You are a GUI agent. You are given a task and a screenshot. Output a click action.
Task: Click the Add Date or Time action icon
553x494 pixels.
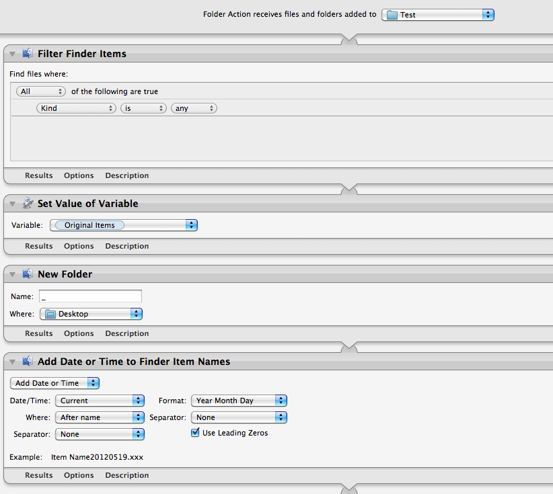(x=27, y=361)
